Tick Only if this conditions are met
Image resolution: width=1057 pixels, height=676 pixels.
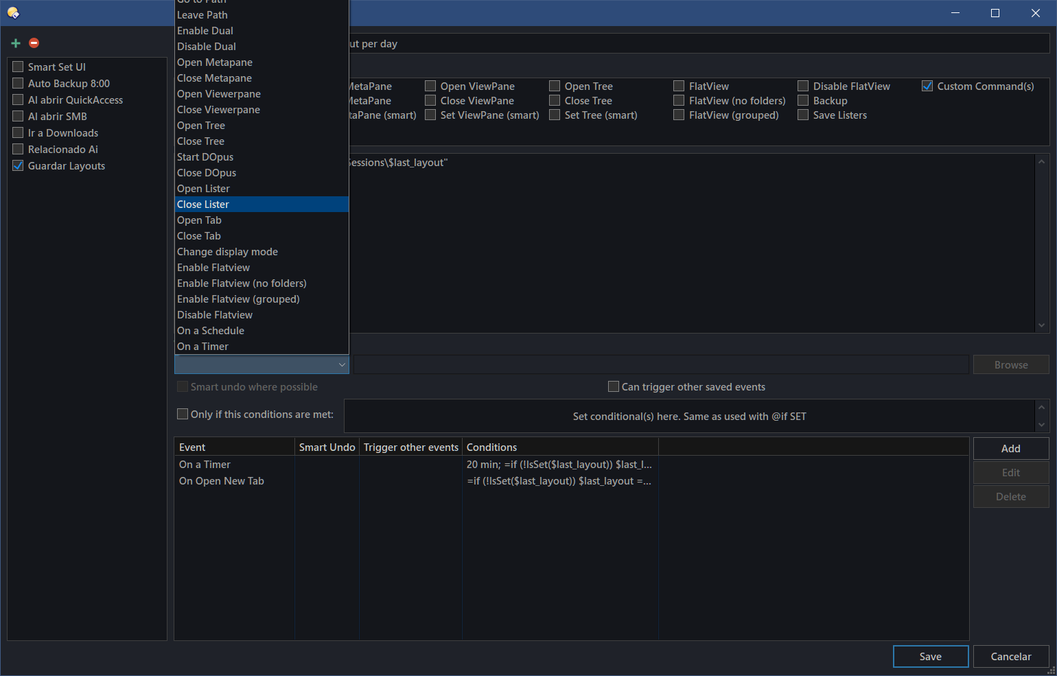click(183, 414)
